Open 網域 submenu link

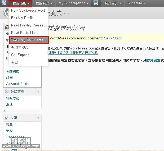pyautogui.click(x=10, y=104)
